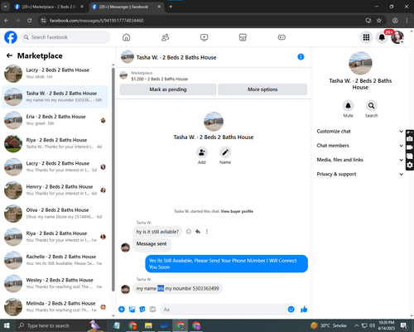Viewport: 414px width, 332px height.
Task: Open the Facebook logo home link
Action: point(11,37)
